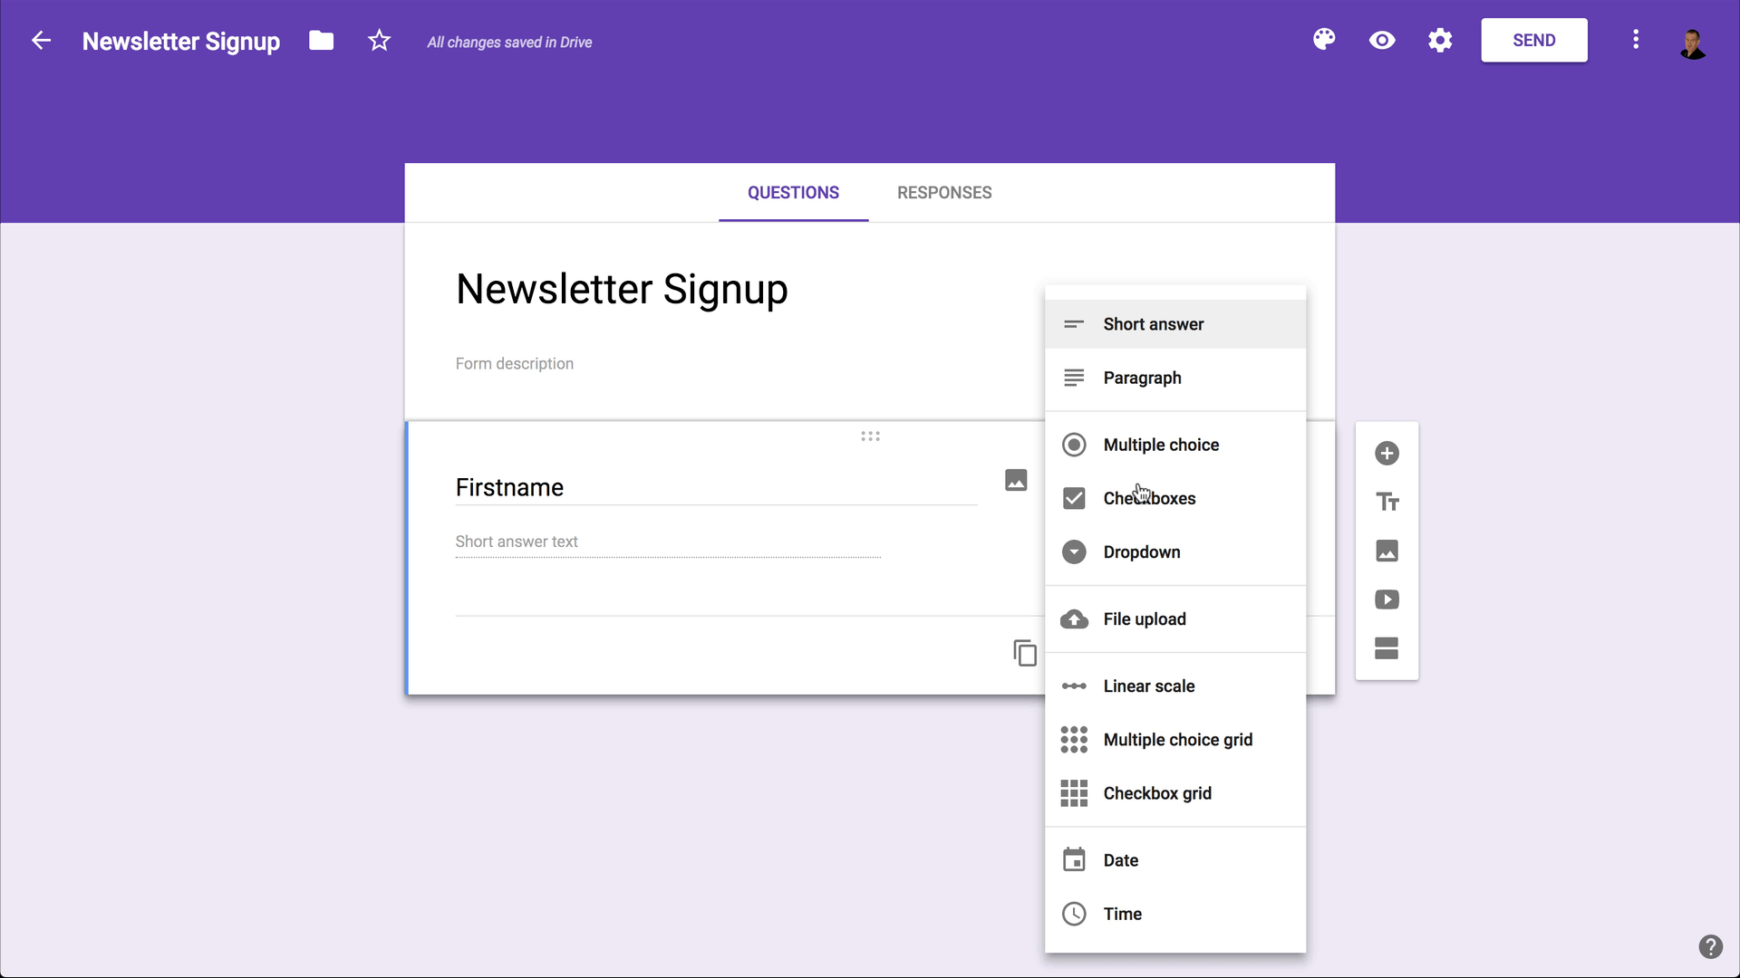
Task: Click the add question icon
Action: point(1387,453)
